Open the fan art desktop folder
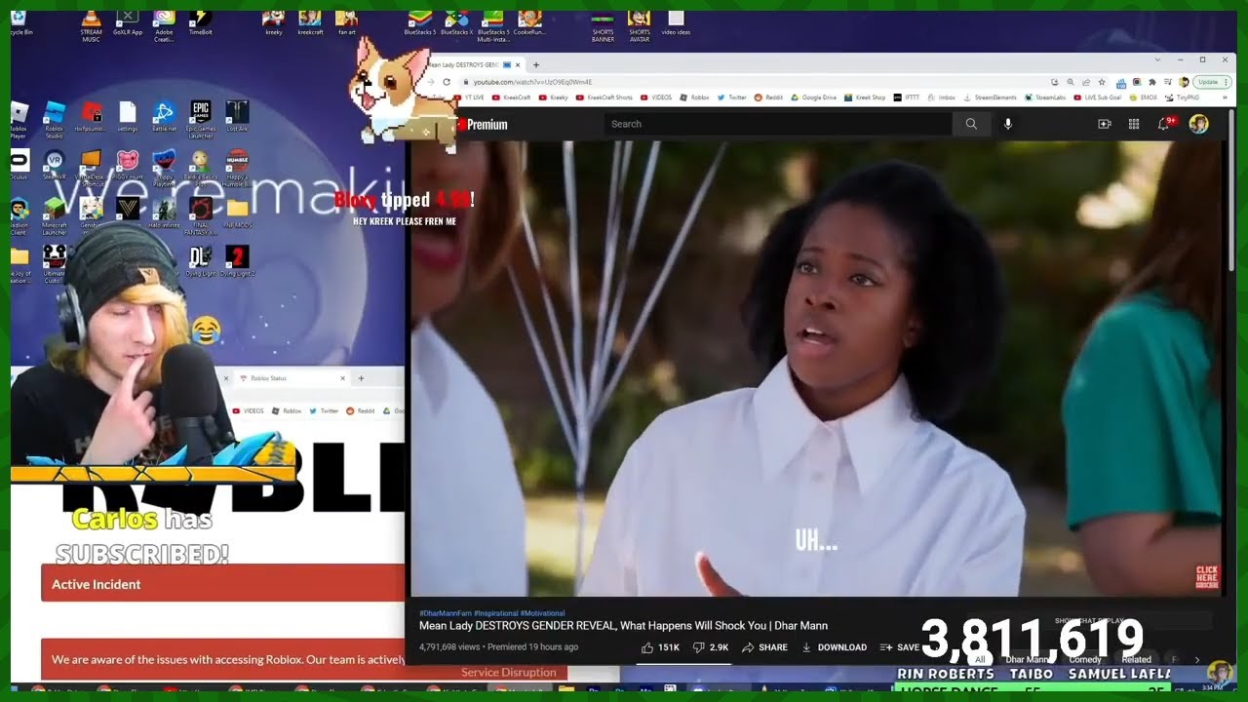The image size is (1248, 702). coord(346,23)
